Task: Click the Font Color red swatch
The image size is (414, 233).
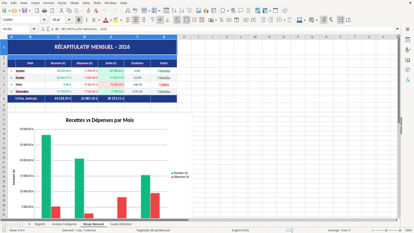Action: 106,20
